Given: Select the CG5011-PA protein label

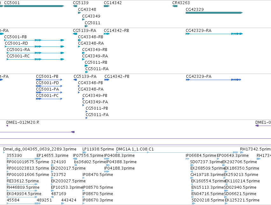Looking at the screenshot, I should 97,115.
